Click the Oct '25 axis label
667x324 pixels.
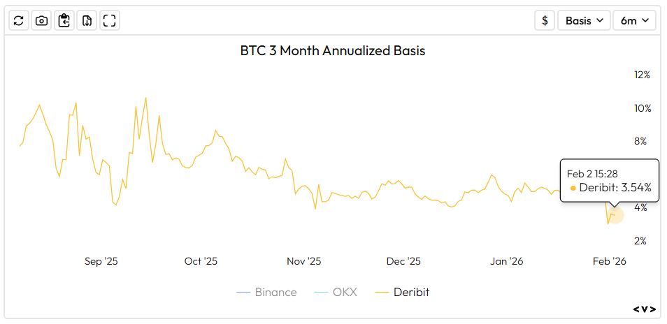click(x=201, y=261)
